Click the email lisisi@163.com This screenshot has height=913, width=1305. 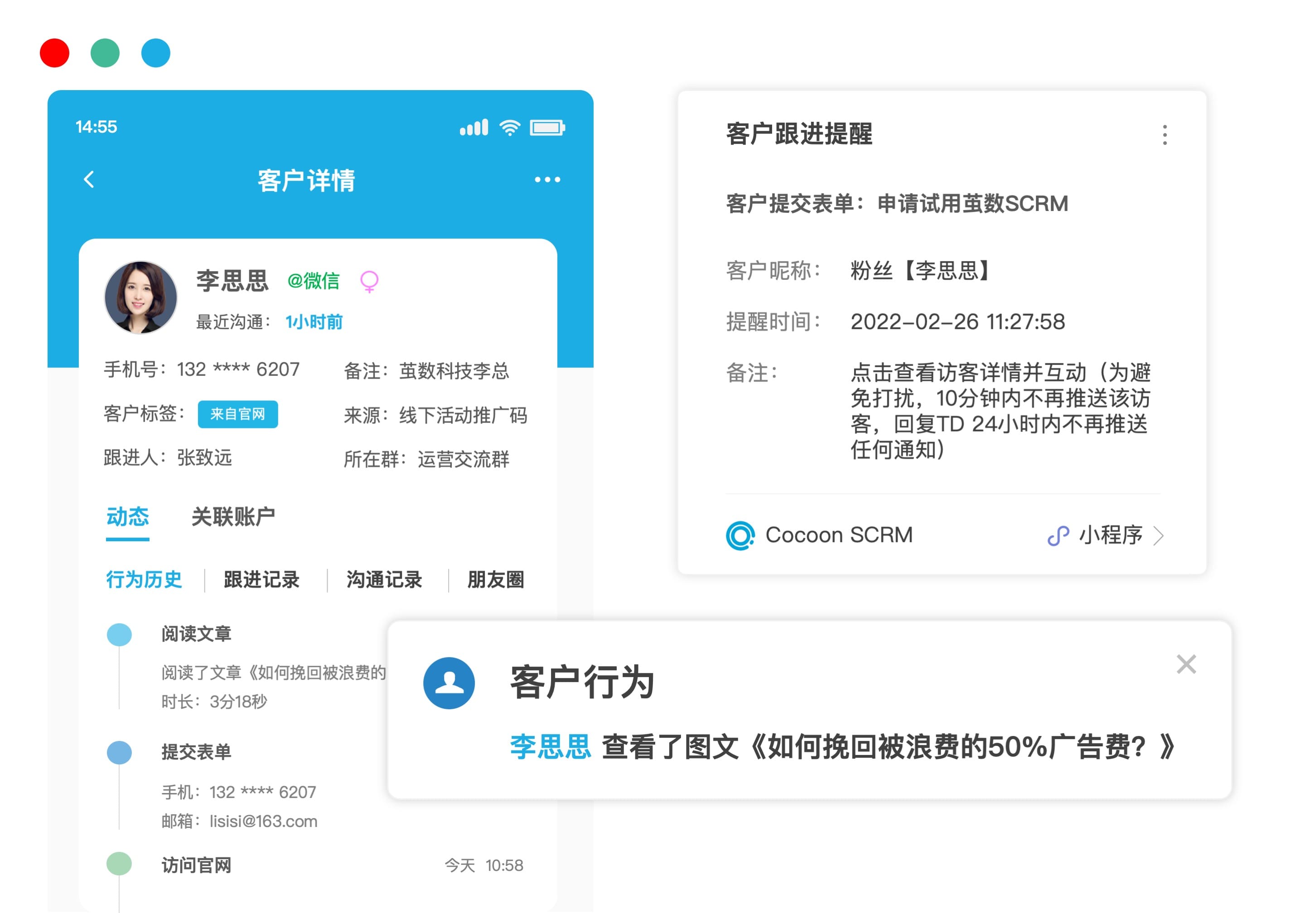point(263,821)
